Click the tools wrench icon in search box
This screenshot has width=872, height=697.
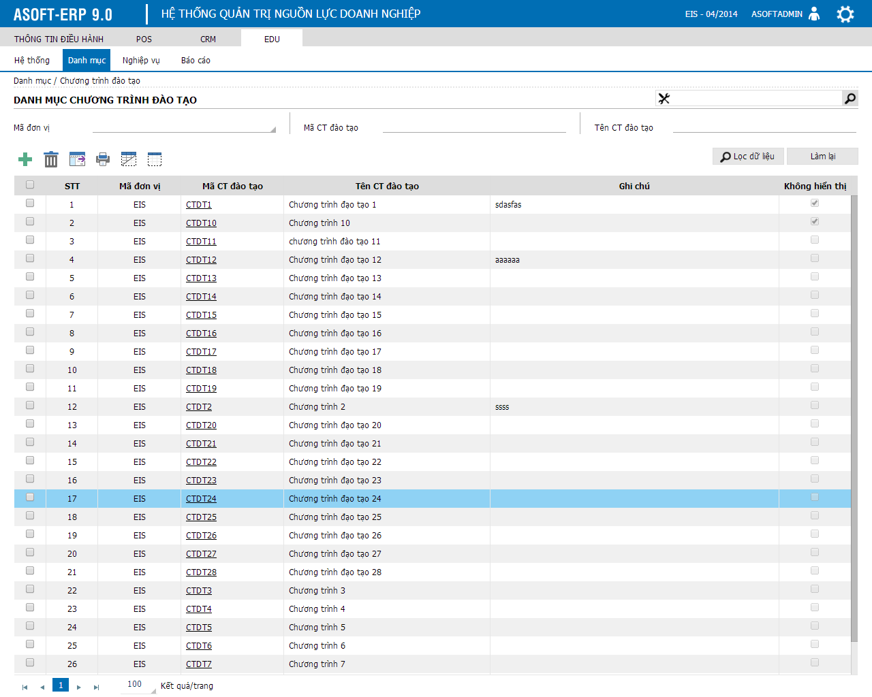(664, 99)
